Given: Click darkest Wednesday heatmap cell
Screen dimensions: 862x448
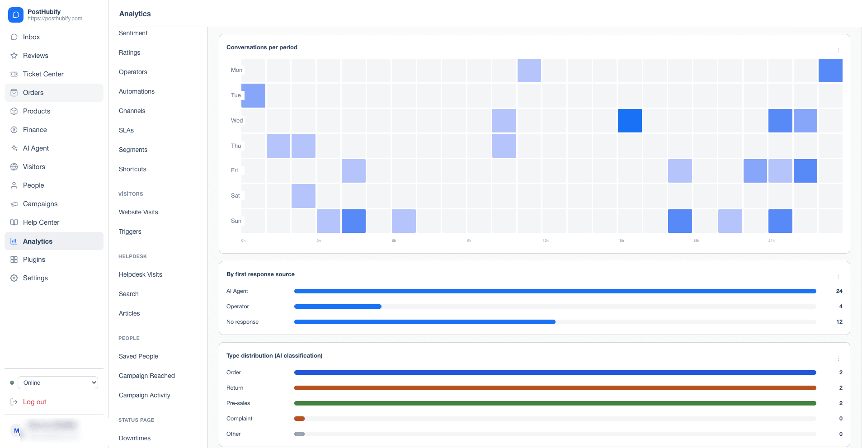Looking at the screenshot, I should (630, 121).
